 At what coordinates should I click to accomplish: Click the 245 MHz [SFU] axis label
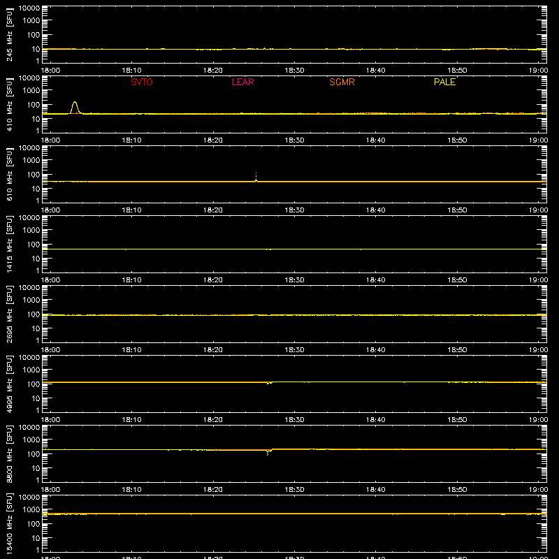[x=9, y=35]
